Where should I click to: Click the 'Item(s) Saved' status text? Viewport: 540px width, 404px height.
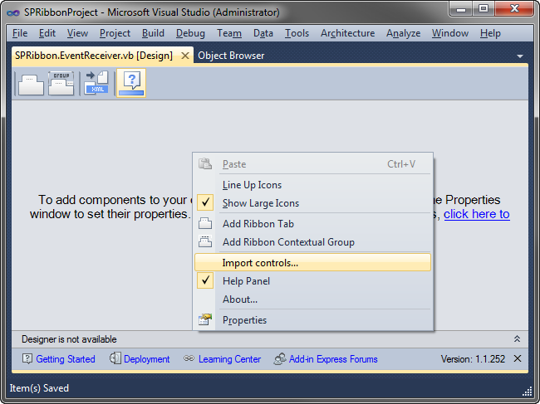39,388
